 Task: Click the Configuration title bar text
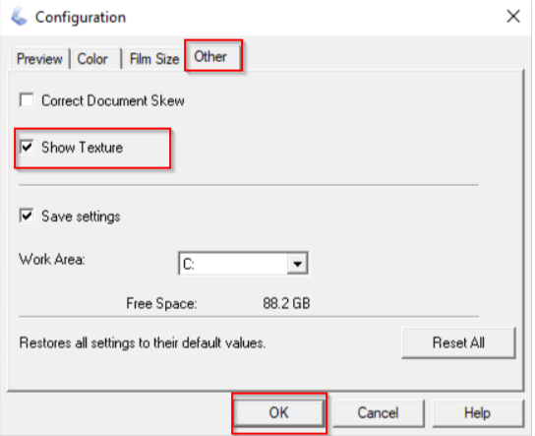[x=81, y=18]
